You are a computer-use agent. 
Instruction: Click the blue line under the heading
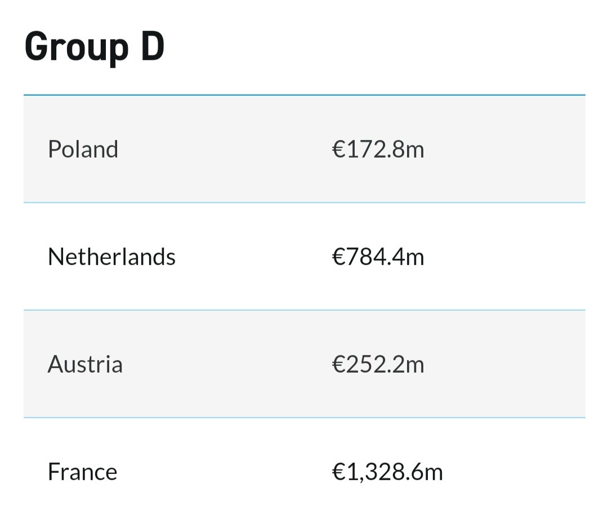click(305, 95)
